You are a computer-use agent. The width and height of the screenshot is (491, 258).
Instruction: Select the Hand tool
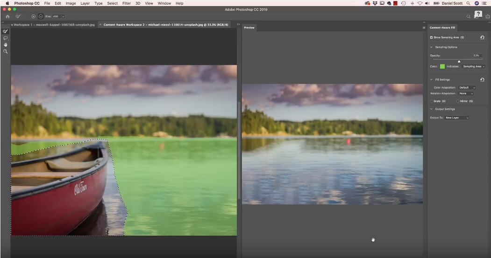(x=6, y=45)
